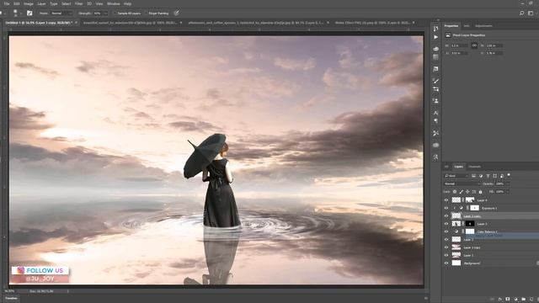The image size is (539, 303).
Task: Filter layers by adjustment layer icon
Action: click(481, 176)
